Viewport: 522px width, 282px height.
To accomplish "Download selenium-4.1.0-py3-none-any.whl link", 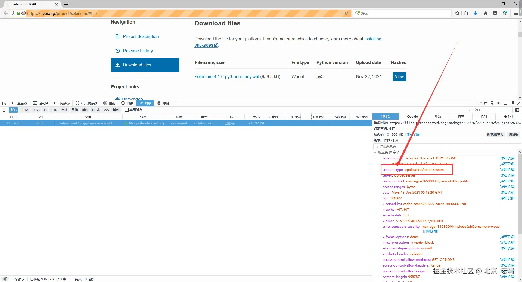I will [x=227, y=77].
